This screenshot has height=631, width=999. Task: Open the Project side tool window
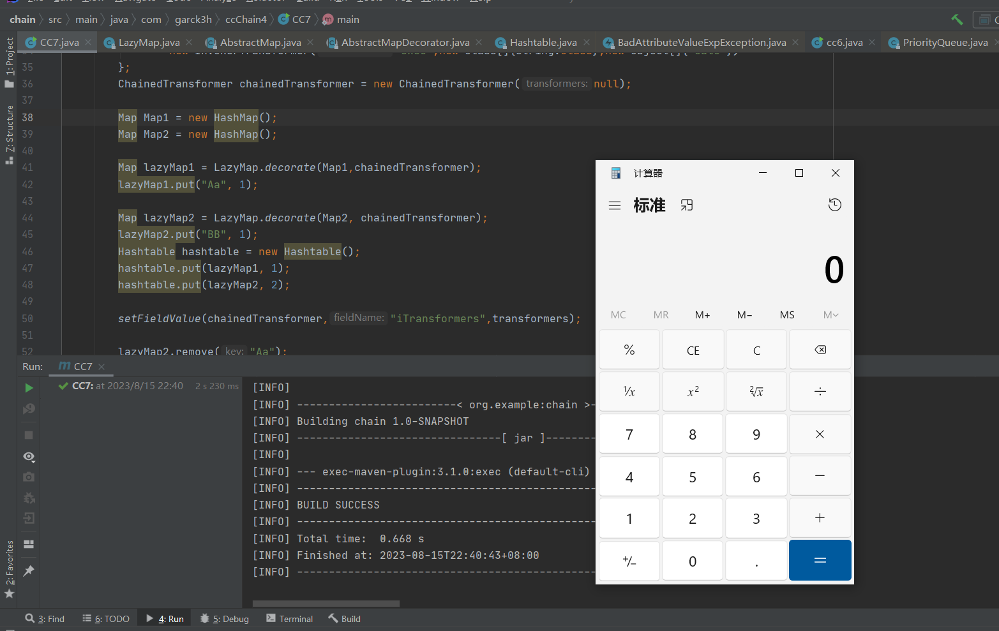click(x=10, y=63)
